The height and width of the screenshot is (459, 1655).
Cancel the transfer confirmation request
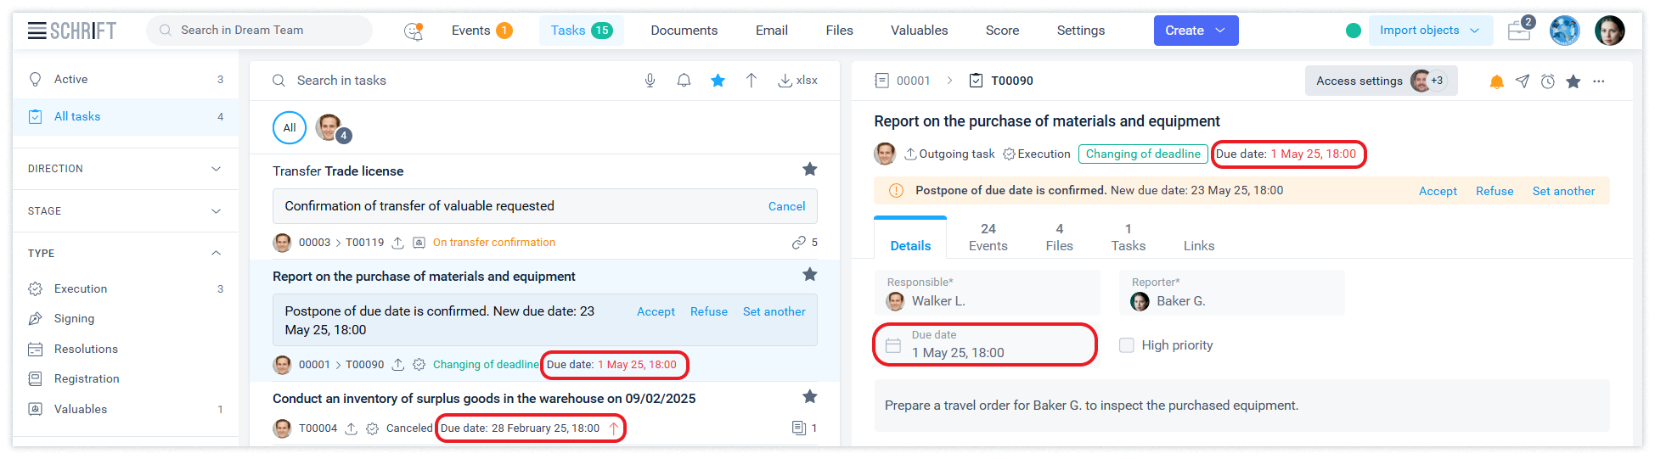(x=786, y=206)
